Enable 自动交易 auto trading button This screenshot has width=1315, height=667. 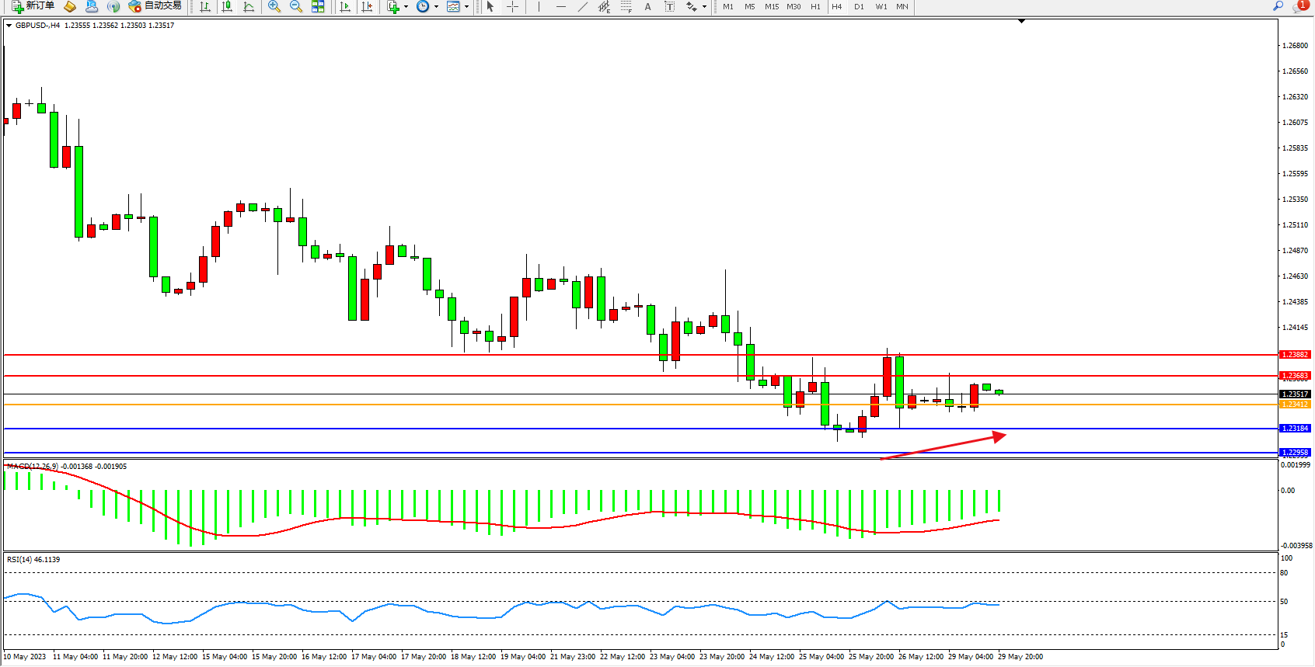155,6
